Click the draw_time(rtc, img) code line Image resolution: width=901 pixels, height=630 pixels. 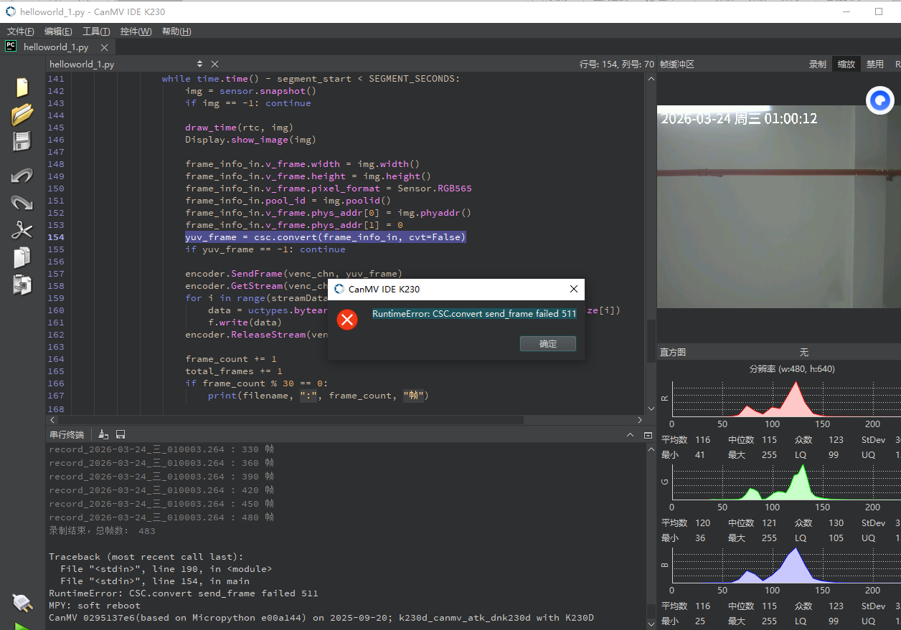pos(239,128)
